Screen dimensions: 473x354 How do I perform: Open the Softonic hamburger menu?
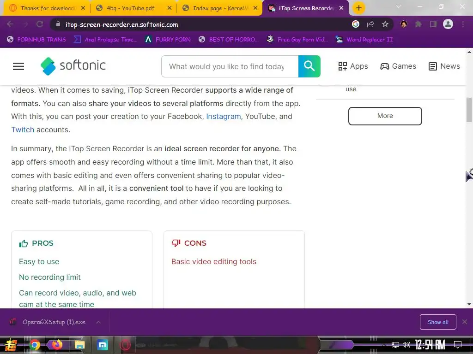tap(18, 66)
